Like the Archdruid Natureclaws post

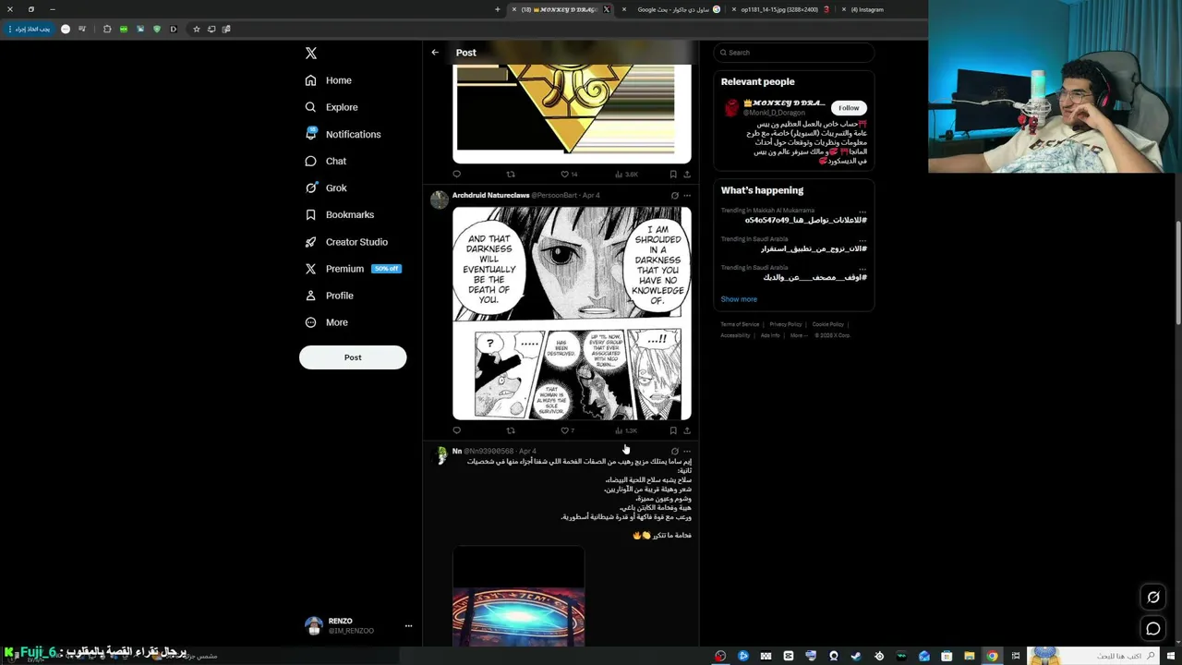(x=568, y=430)
